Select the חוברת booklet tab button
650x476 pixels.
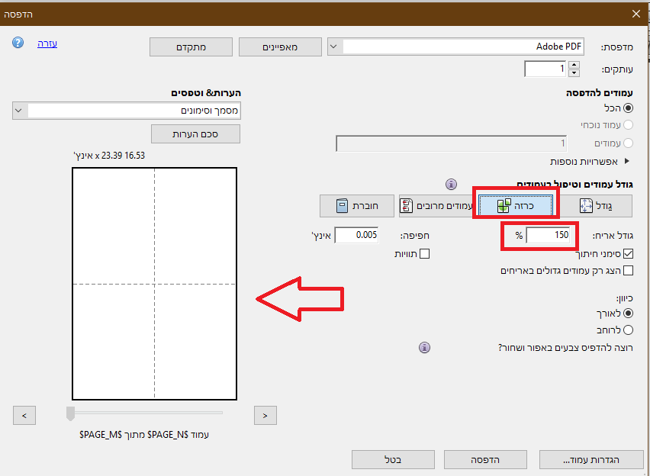[x=357, y=206]
